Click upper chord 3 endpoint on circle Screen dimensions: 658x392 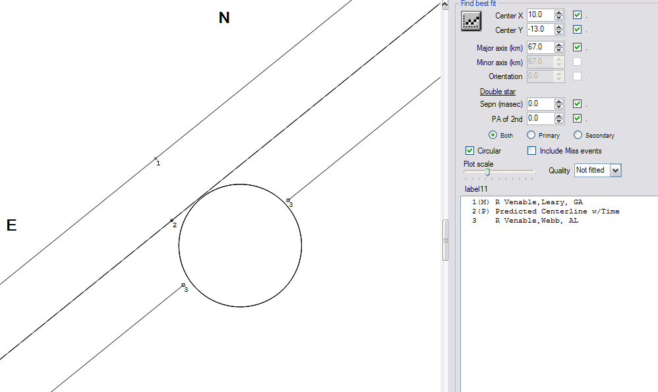click(x=288, y=200)
